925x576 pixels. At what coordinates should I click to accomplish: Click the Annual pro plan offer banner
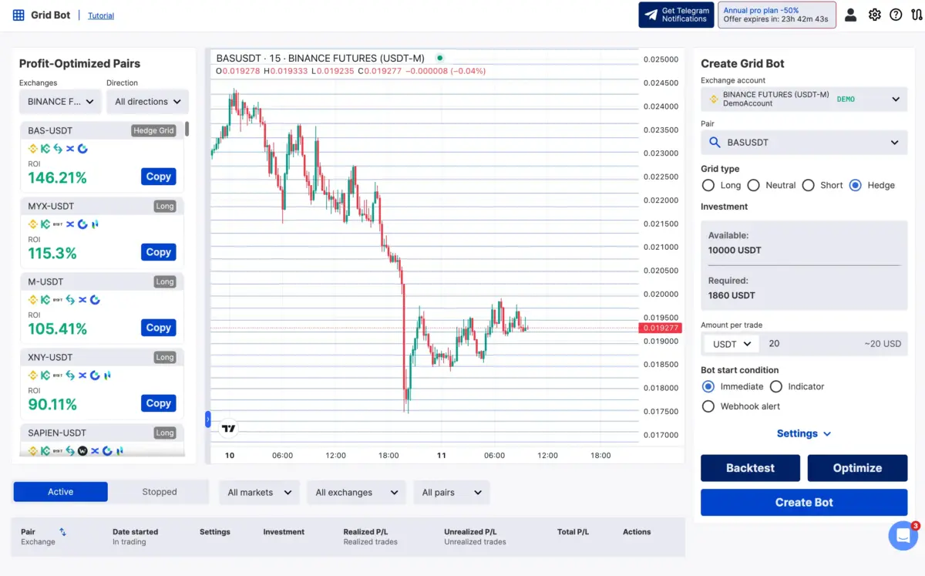[776, 15]
